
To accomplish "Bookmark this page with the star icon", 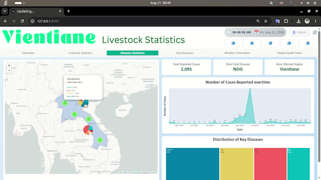I will point(266,21).
